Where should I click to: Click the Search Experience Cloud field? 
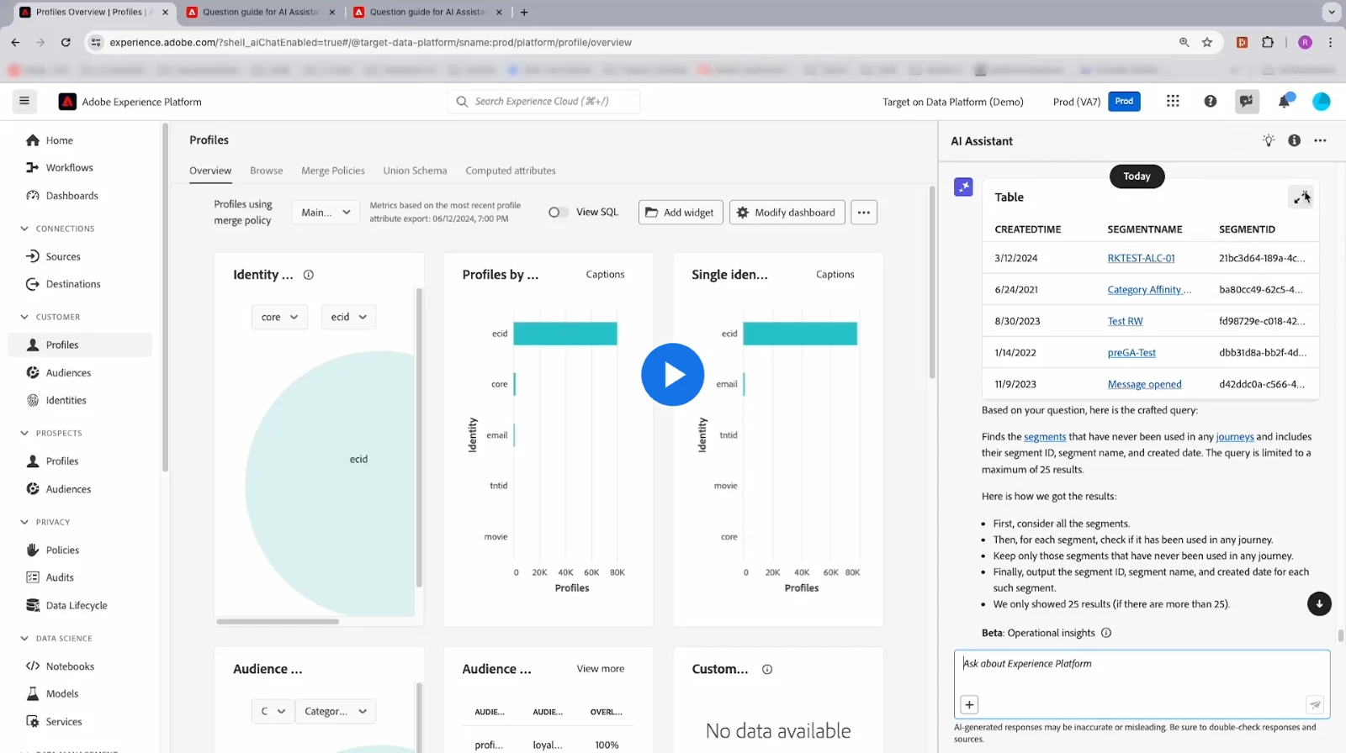point(543,101)
